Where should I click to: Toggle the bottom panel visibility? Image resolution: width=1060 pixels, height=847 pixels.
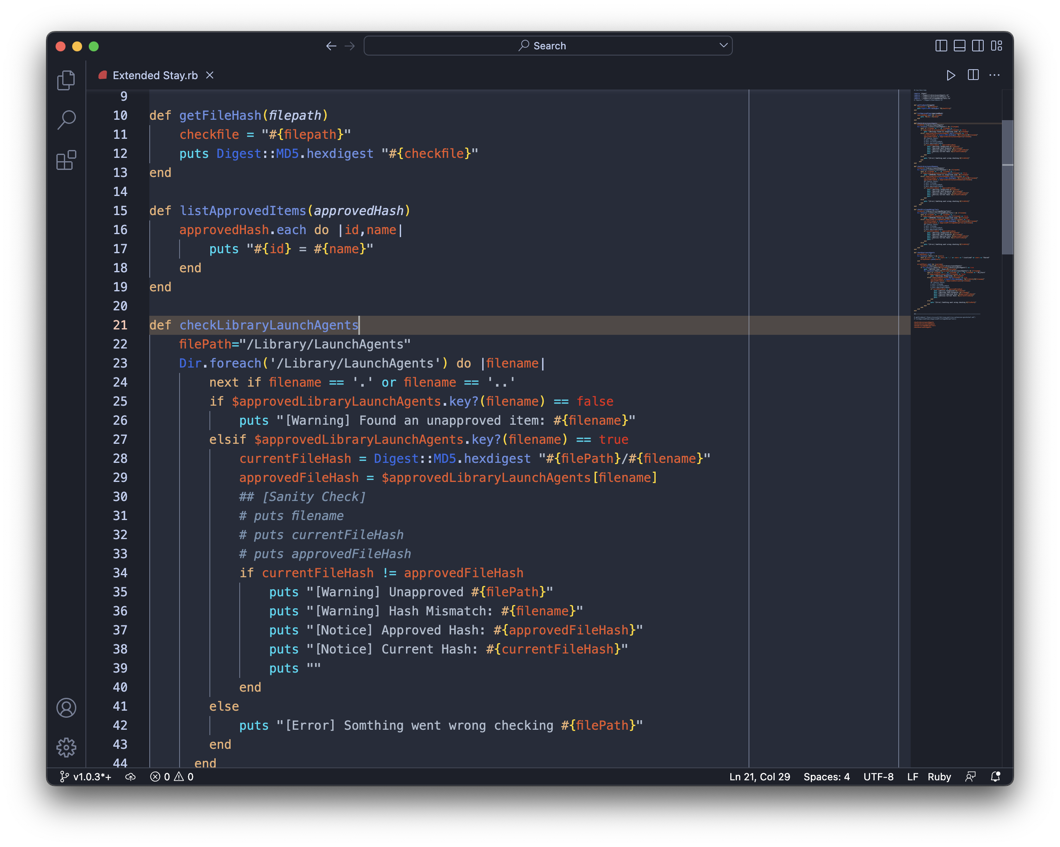959,46
